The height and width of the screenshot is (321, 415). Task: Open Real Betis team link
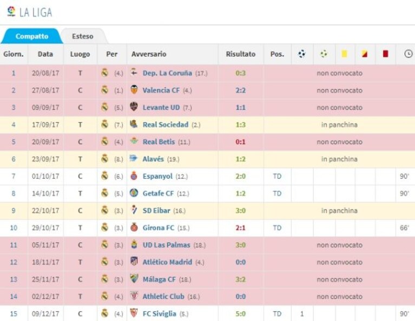159,142
